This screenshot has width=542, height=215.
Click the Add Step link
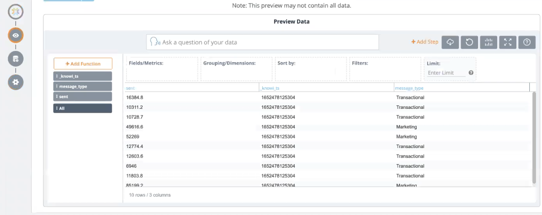425,42
